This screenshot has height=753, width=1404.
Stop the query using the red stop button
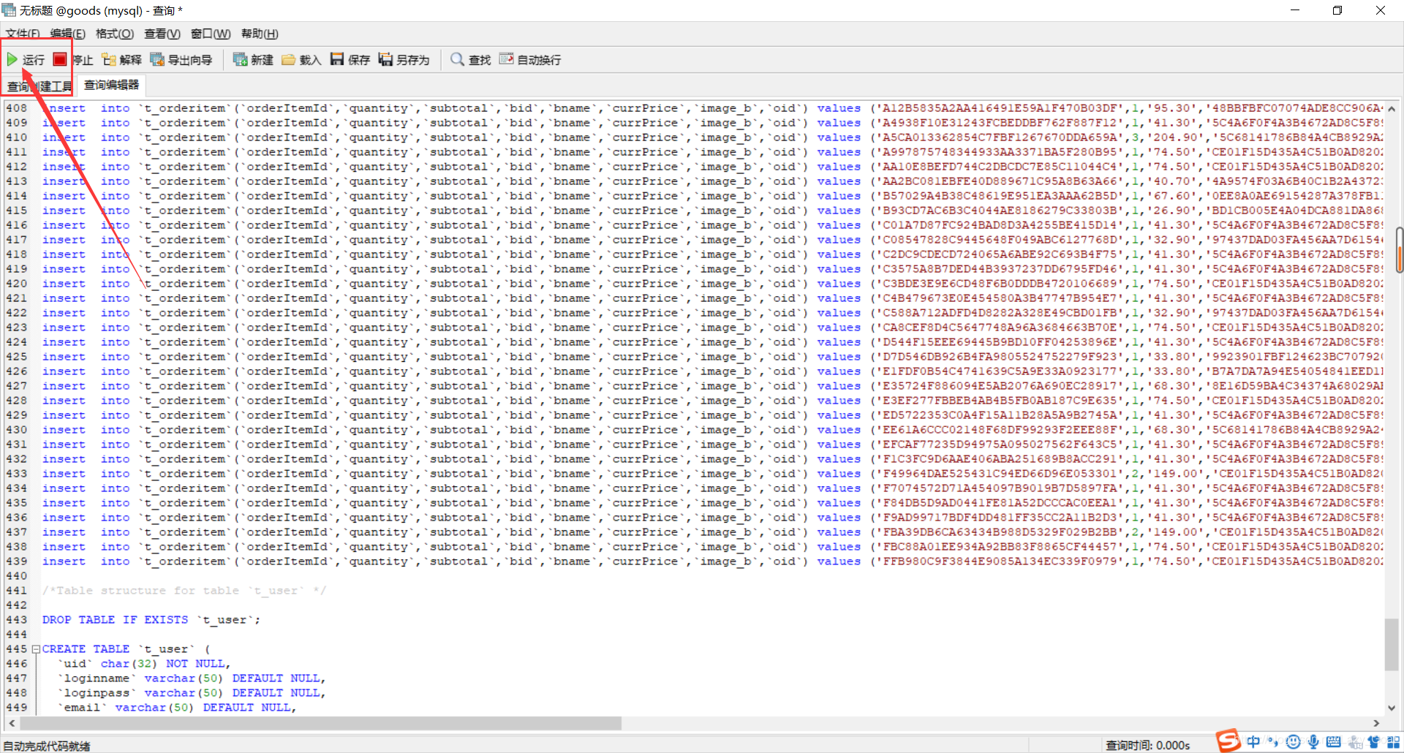(60, 59)
